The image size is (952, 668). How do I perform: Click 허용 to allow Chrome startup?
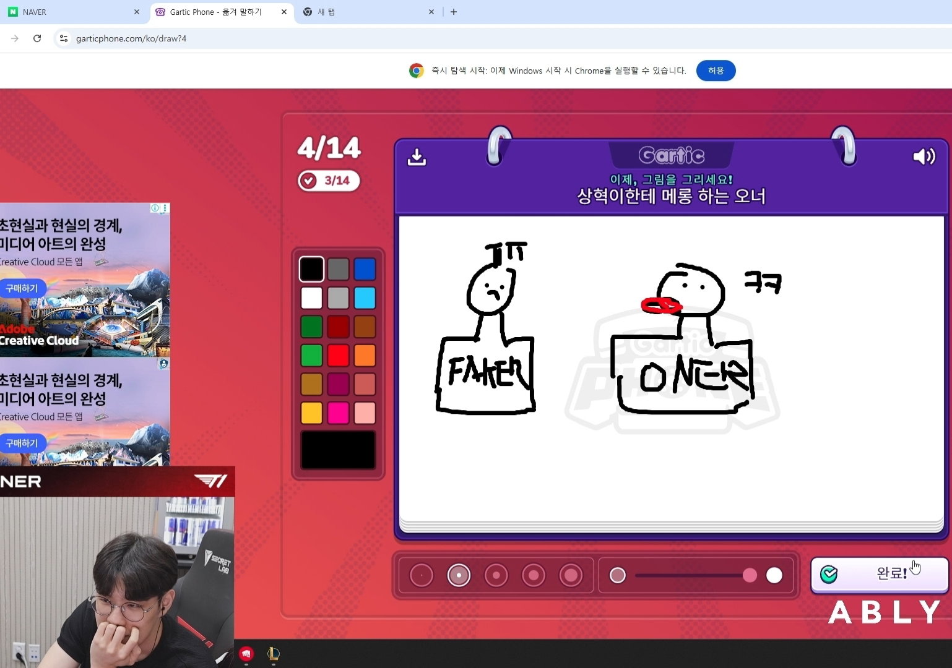click(716, 71)
